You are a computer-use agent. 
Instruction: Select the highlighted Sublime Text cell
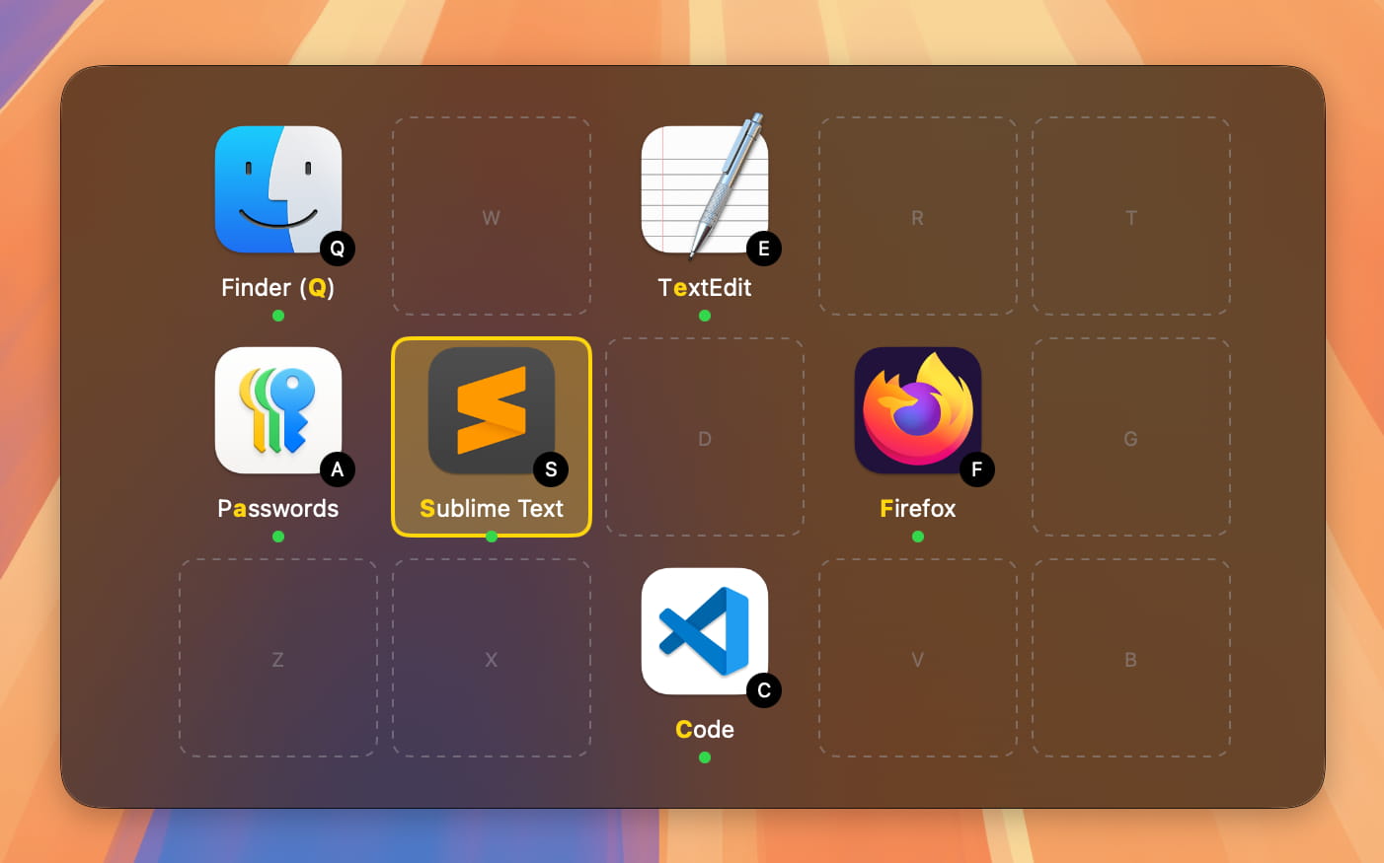pyautogui.click(x=491, y=437)
